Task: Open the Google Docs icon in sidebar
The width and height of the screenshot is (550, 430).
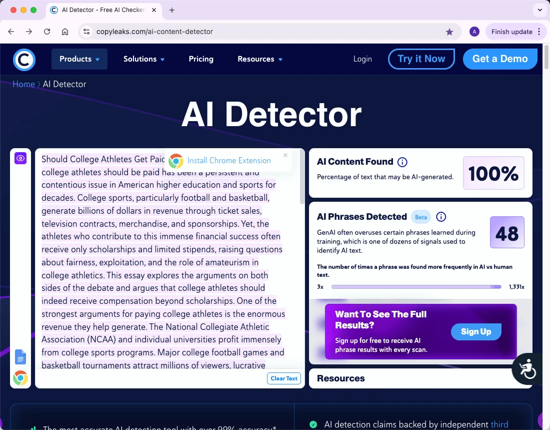Action: click(20, 357)
